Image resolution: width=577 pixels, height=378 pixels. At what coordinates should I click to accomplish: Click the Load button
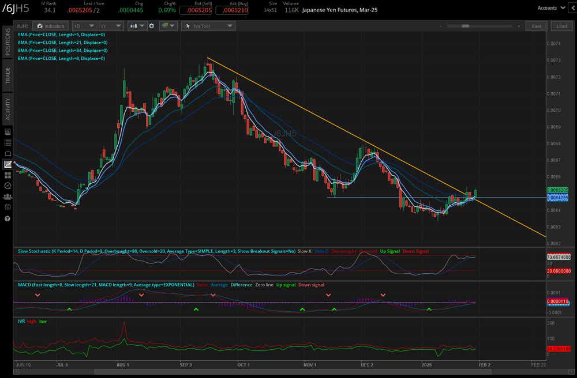[561, 26]
